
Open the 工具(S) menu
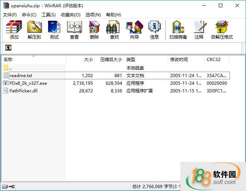point(48,15)
